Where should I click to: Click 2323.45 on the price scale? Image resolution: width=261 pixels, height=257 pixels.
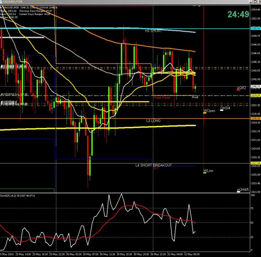[x=256, y=183]
